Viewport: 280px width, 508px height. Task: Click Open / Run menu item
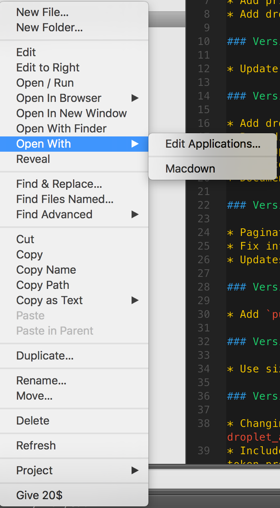point(45,83)
